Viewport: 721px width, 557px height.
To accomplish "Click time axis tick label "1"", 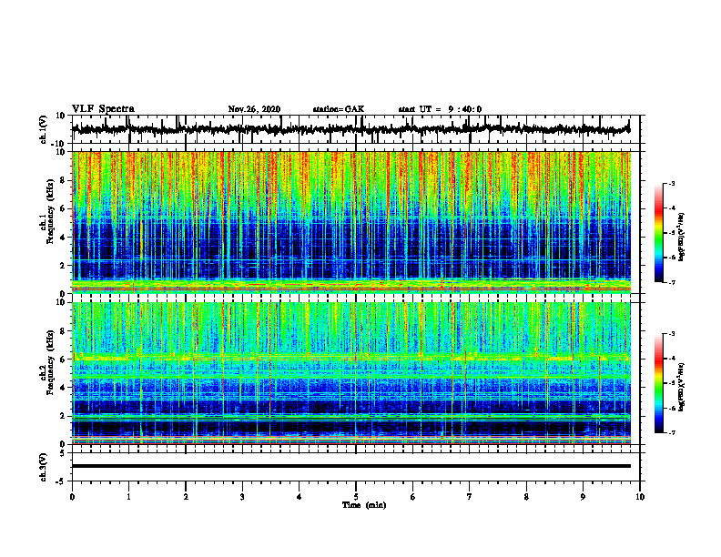I will tap(128, 497).
